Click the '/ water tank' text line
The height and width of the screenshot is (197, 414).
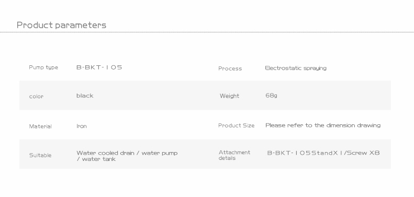(x=96, y=159)
